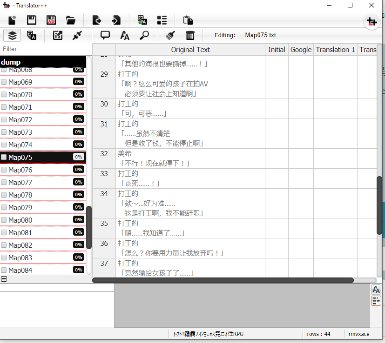Image resolution: width=385 pixels, height=343 pixels.
Task: Open Map076 in the file list
Action: tap(43, 170)
